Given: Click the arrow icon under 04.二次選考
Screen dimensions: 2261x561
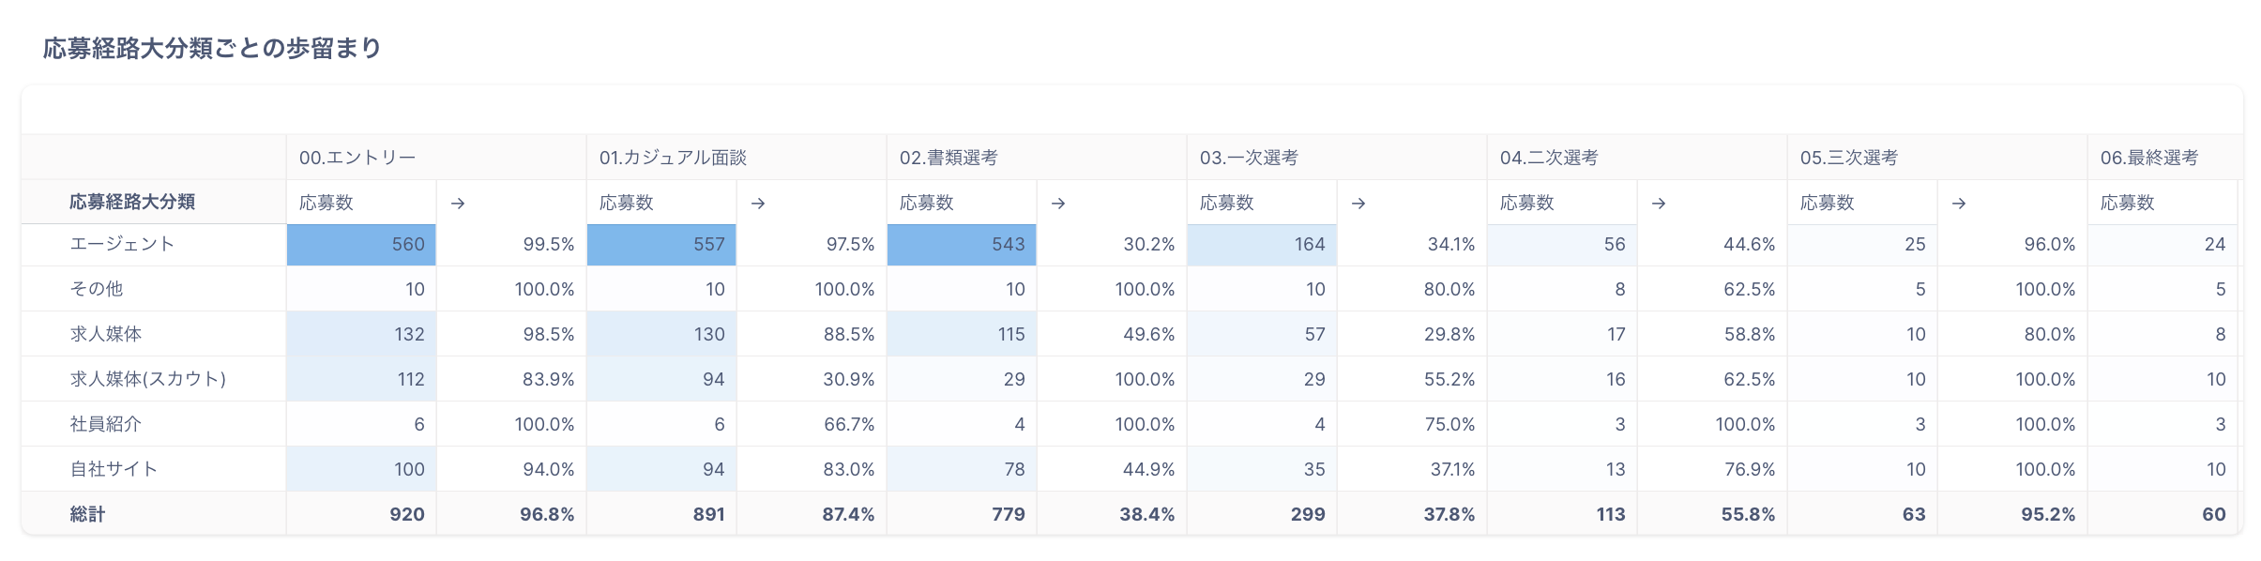Looking at the screenshot, I should (1659, 203).
